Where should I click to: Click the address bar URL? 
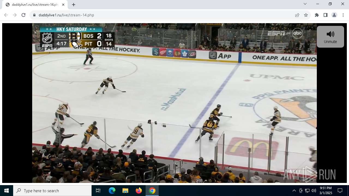tap(66, 15)
